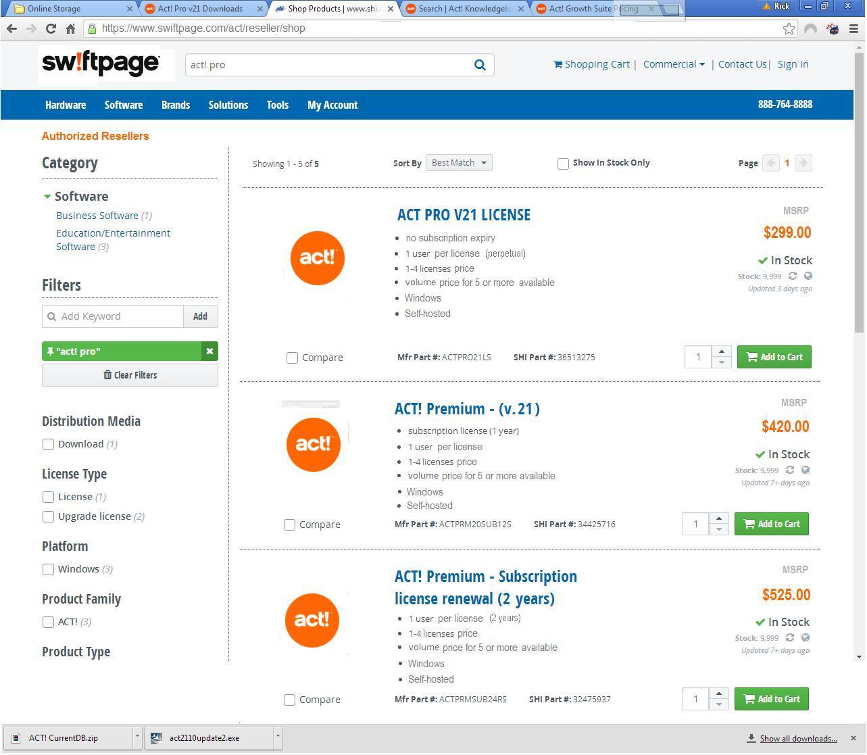Check Compare for Subscription license renewal
This screenshot has width=867, height=755.
[289, 700]
